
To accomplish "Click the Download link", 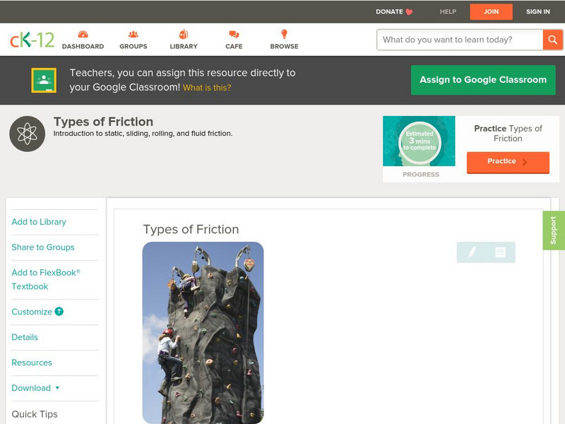I will 31,388.
